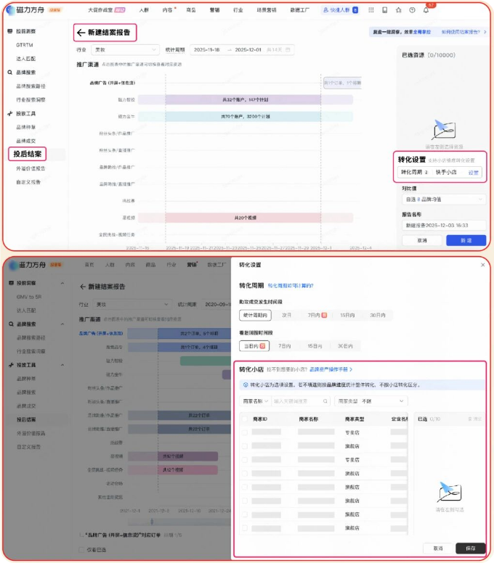Click the 磁力方舟 logo at top left
Viewport: 494px width, 563px height.
pos(28,10)
